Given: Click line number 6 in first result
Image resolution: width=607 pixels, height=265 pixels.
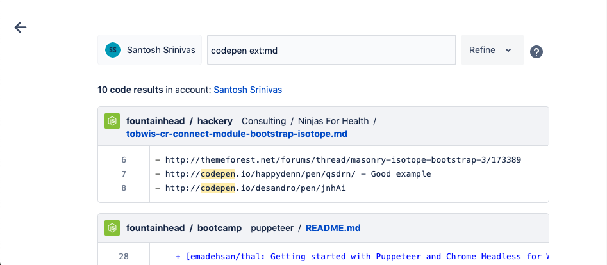Looking at the screenshot, I should tap(124, 160).
